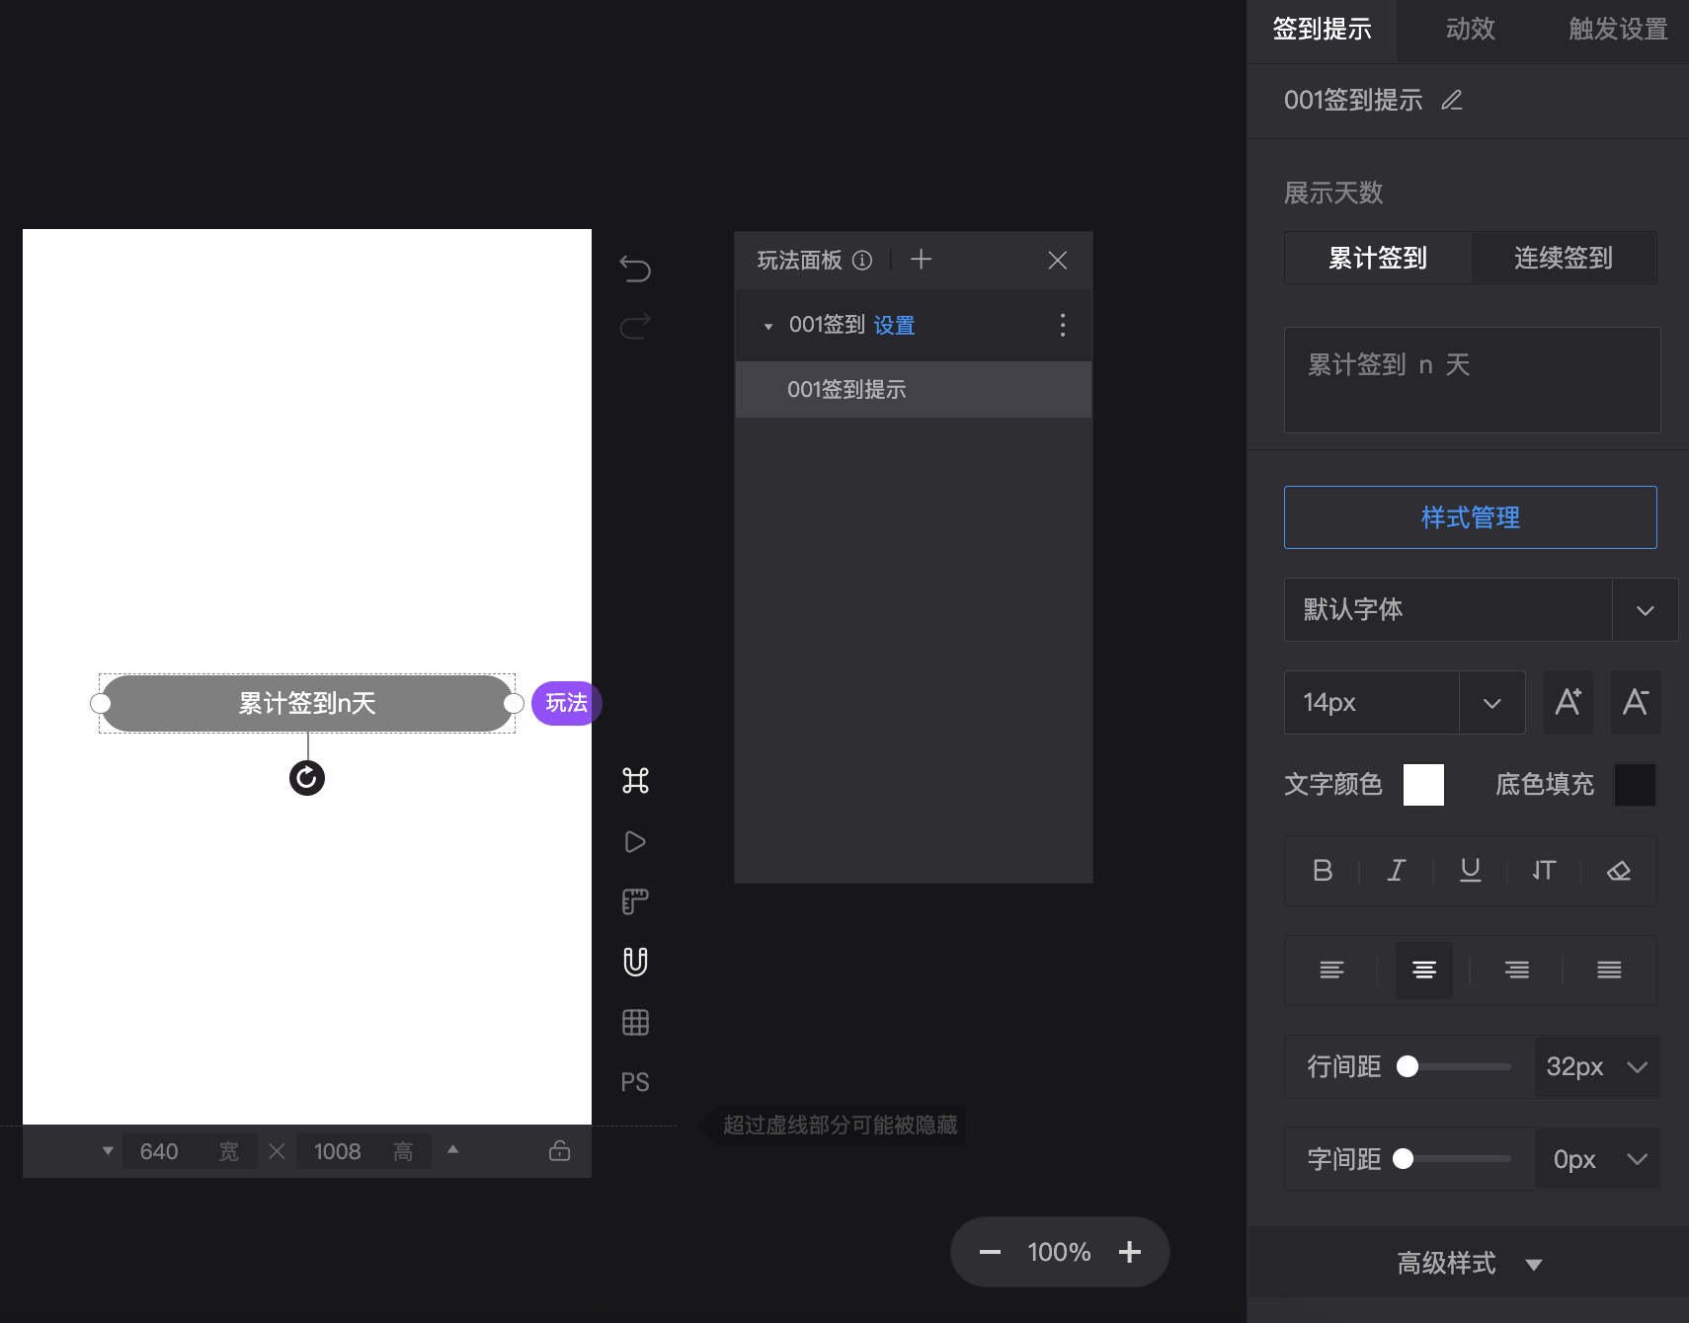Click the increase font size A+ icon
The width and height of the screenshot is (1689, 1323).
tap(1568, 702)
